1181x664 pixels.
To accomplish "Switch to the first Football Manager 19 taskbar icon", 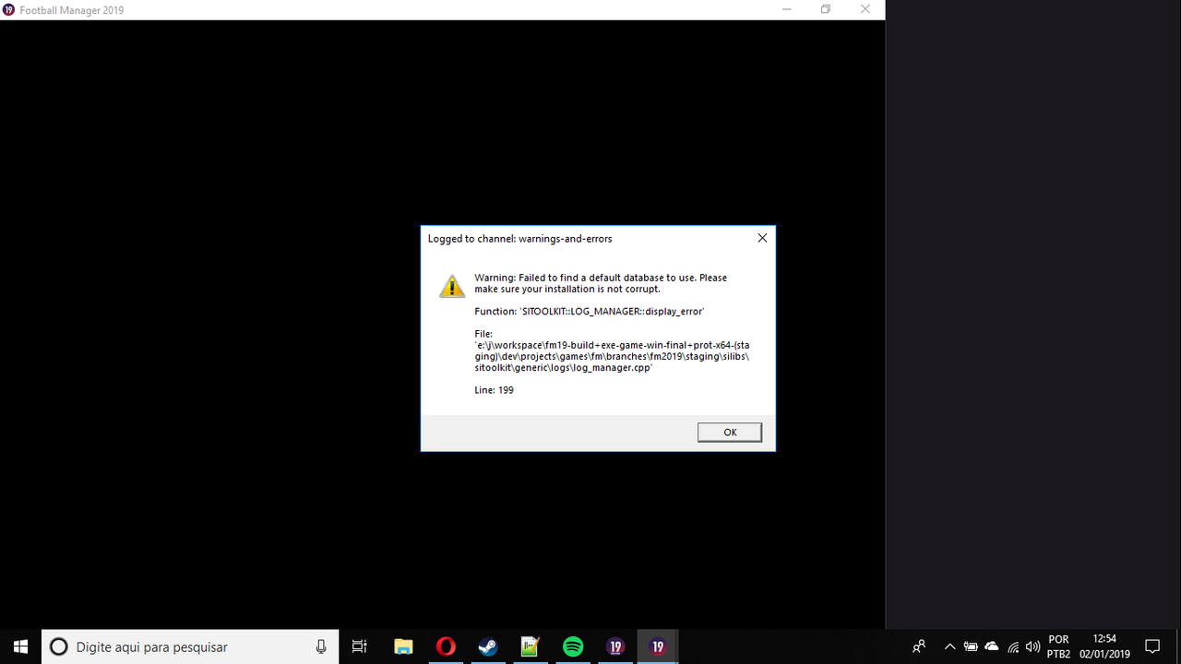I will coord(615,646).
